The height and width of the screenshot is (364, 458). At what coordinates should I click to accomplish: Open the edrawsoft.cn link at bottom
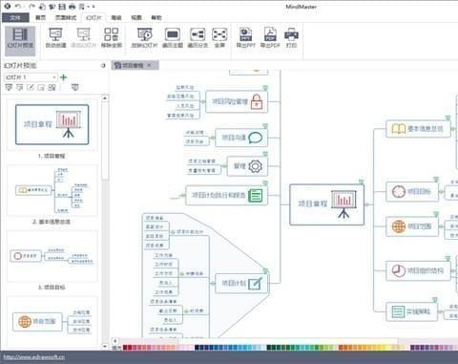[x=34, y=357]
